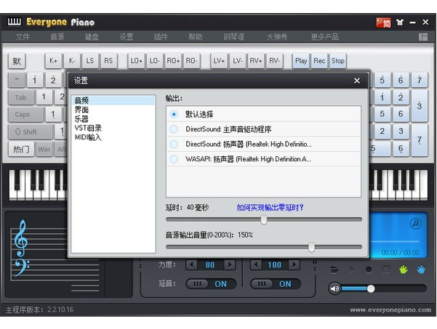Select the 默认选择 output option
The height and width of the screenshot is (329, 437).
[x=174, y=114]
